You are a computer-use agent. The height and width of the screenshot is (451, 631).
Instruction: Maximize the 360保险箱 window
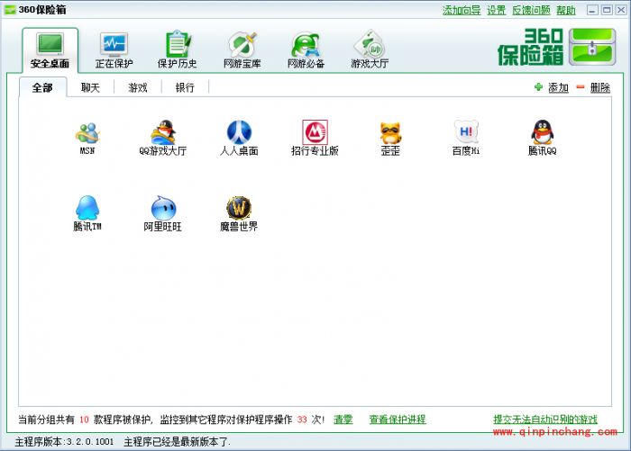click(x=607, y=10)
